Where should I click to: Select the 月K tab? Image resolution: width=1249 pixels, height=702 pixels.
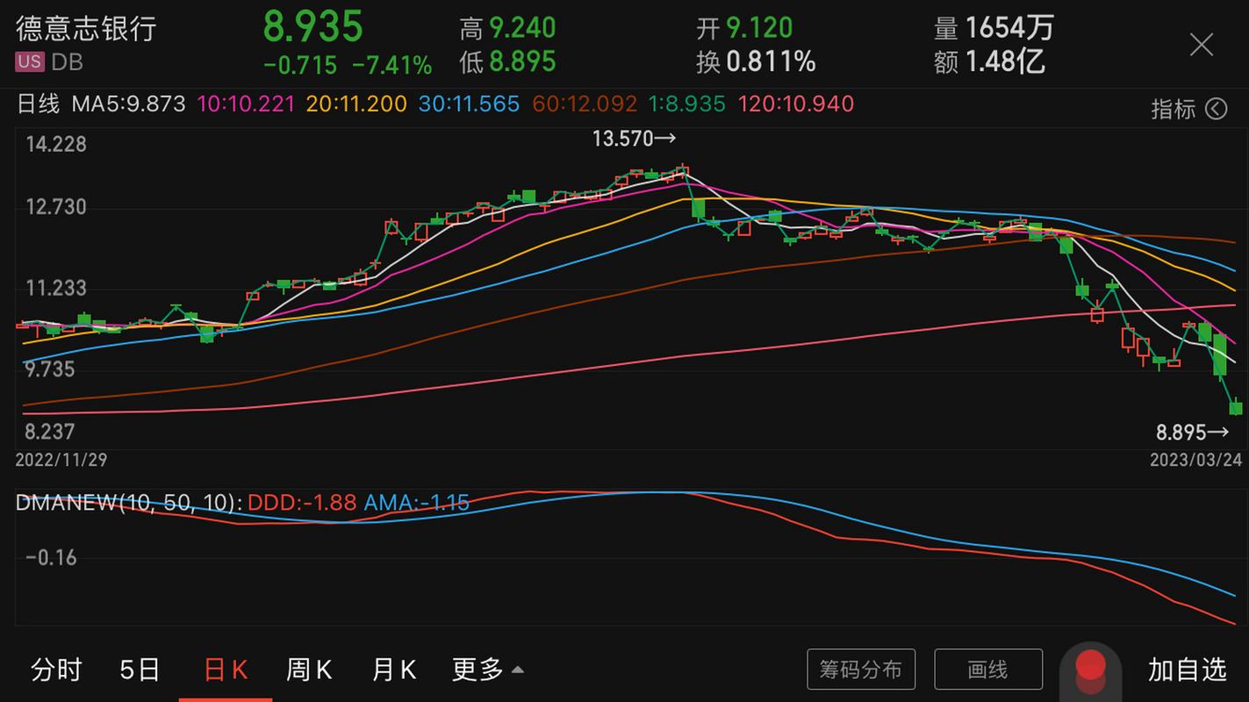[393, 670]
